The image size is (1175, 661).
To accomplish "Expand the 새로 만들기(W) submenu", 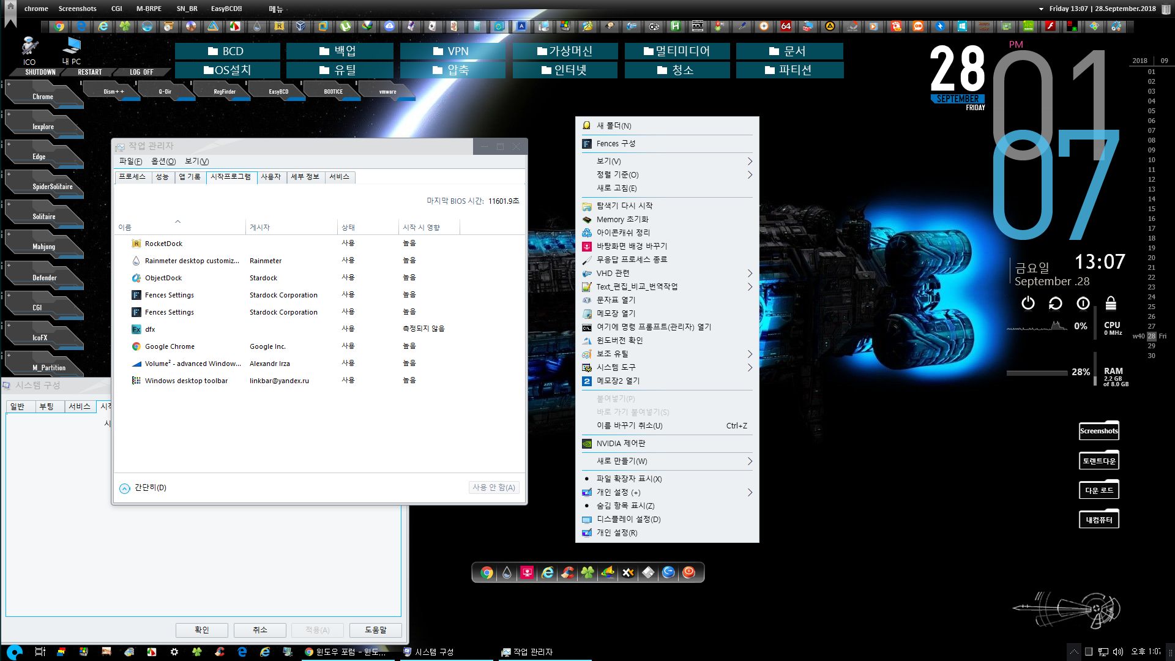I will click(667, 461).
